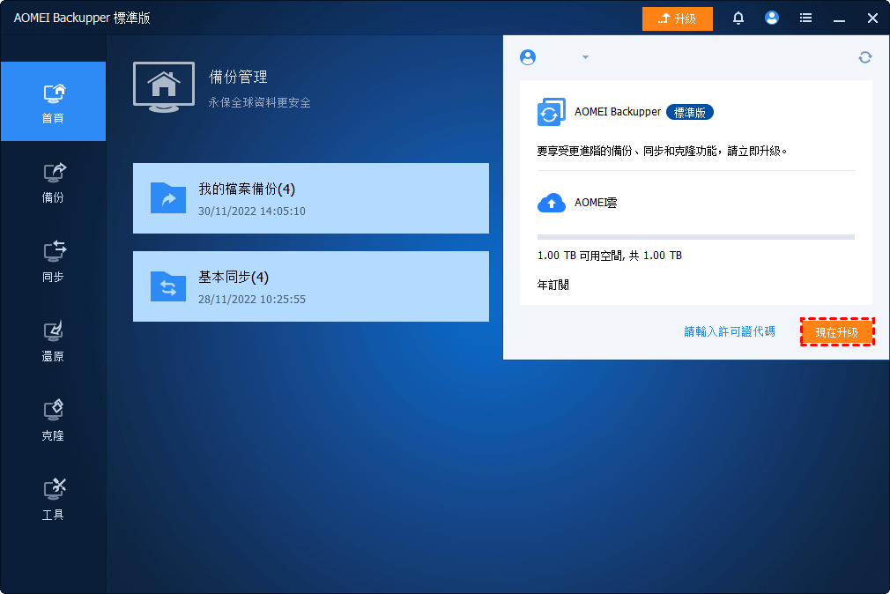The image size is (890, 594).
Task: Click the 現在升級 button
Action: coord(836,332)
